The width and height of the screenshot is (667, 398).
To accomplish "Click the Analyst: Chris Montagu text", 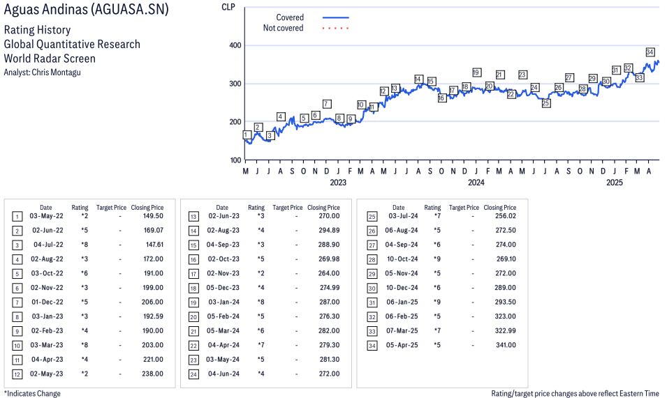I will (42, 72).
